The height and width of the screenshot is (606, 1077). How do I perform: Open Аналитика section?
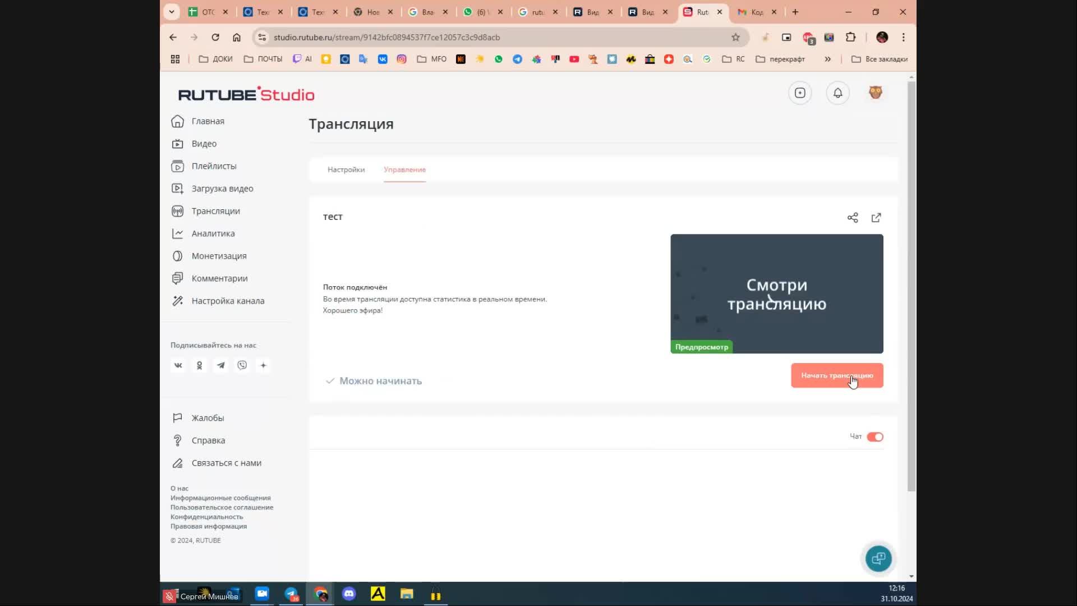[203, 233]
